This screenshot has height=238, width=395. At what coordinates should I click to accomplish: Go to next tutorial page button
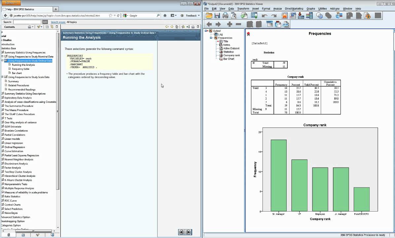click(x=189, y=232)
